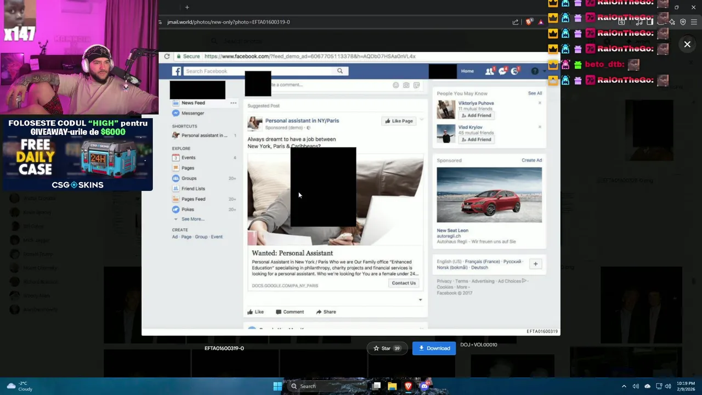The height and width of the screenshot is (395, 702).
Task: Click the share icon in address bar
Action: 516,22
